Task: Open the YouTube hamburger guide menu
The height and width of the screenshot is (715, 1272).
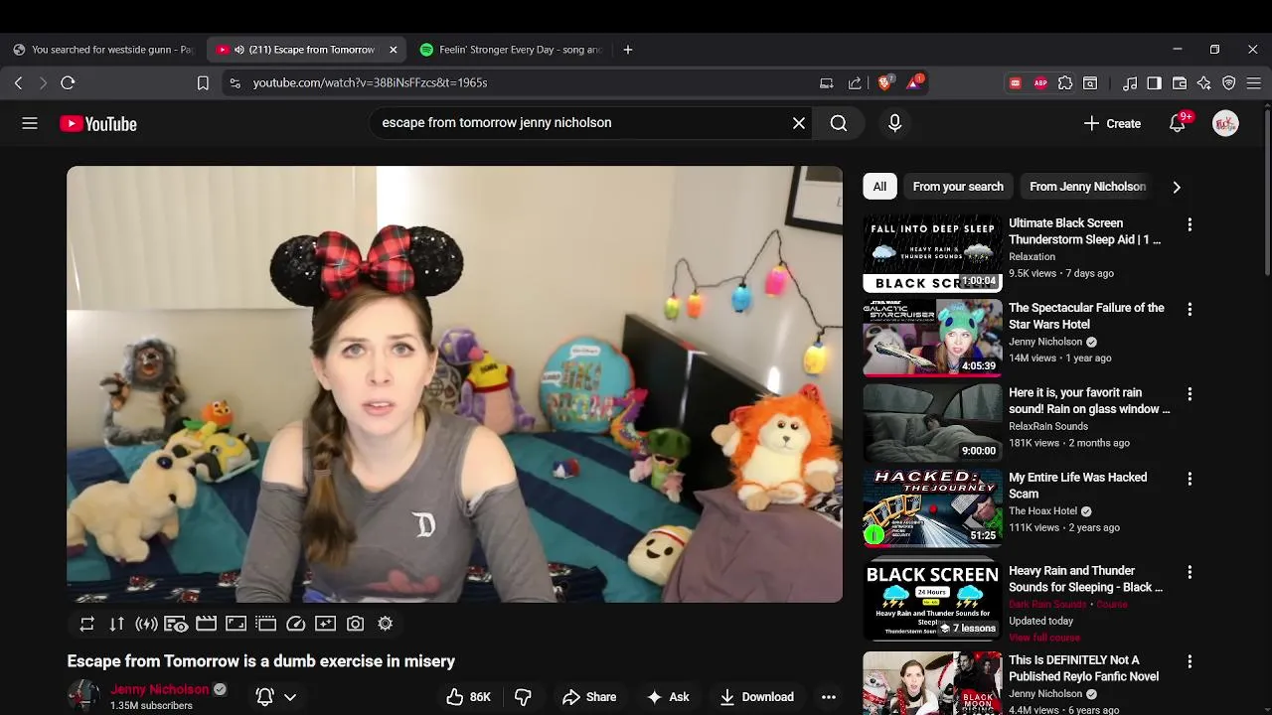Action: [x=30, y=123]
